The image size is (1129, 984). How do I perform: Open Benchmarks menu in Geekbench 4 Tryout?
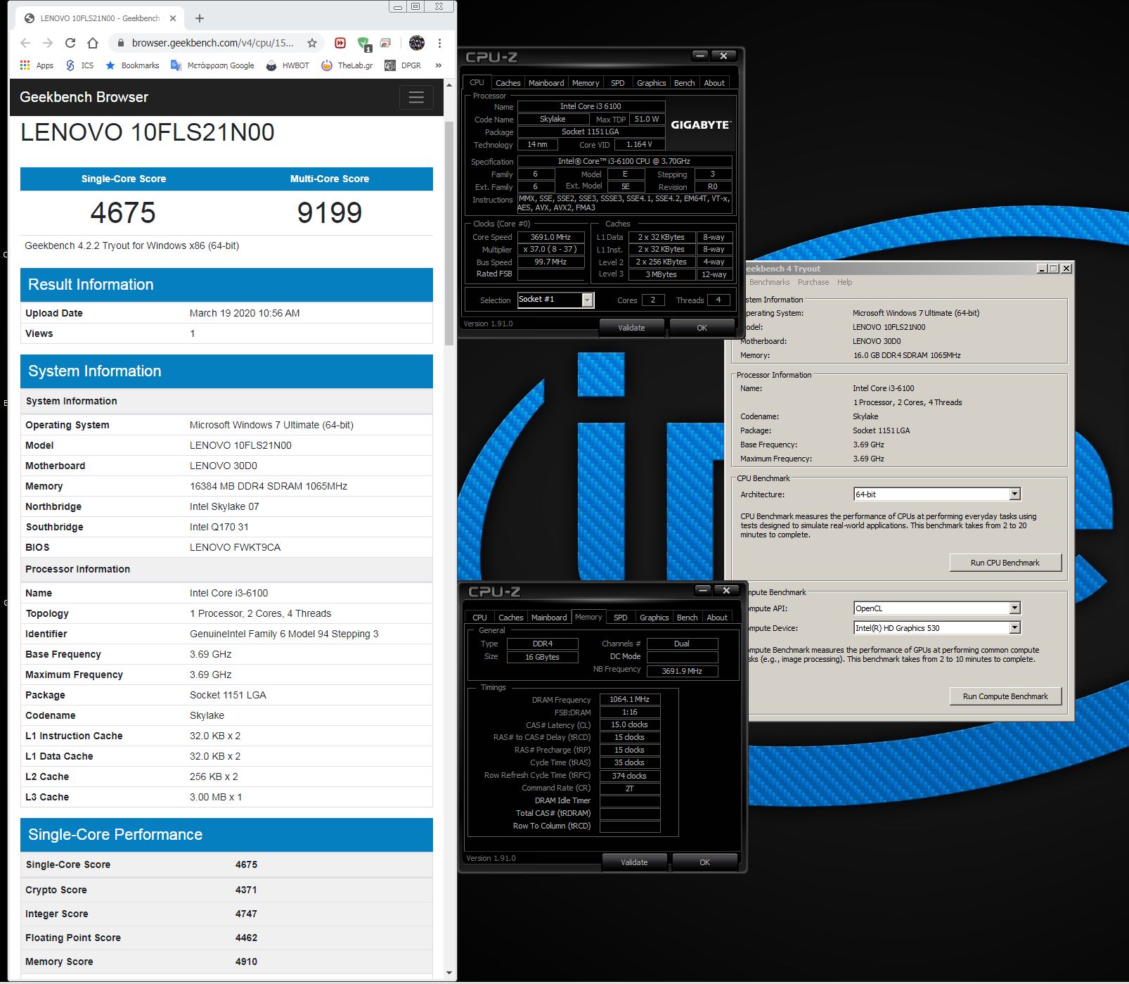pyautogui.click(x=769, y=282)
